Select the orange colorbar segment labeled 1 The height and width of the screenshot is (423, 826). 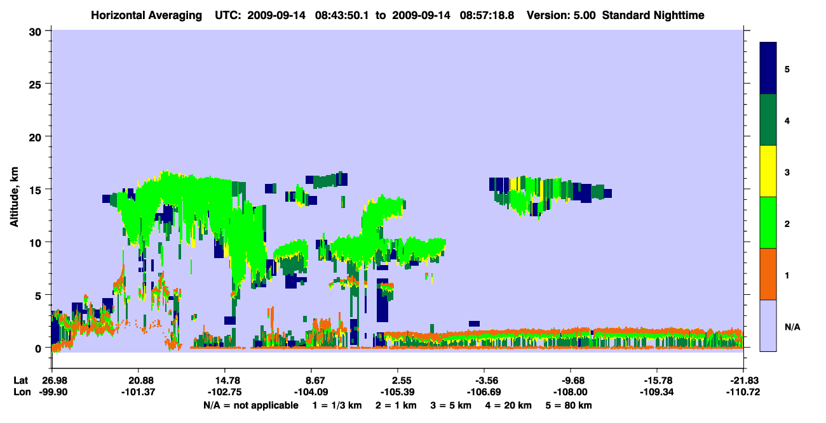tap(768, 274)
